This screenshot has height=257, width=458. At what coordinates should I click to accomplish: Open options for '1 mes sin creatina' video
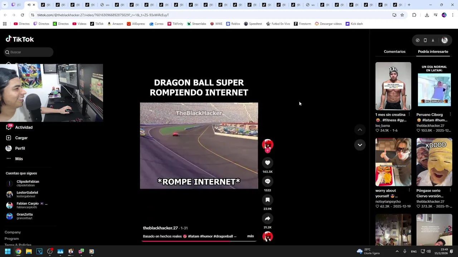409,115
